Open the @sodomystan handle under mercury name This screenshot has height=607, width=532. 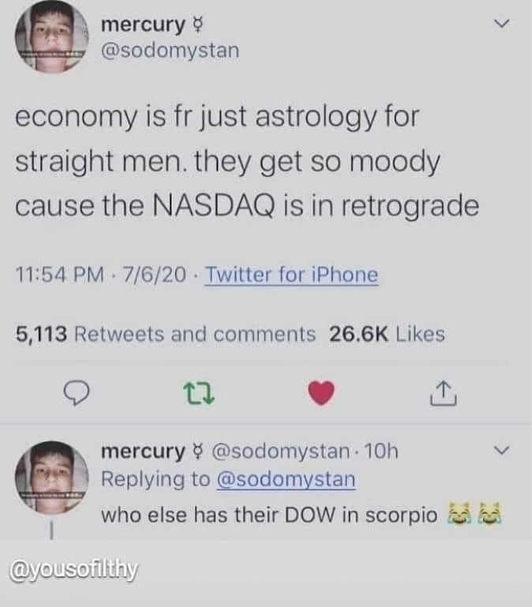[x=170, y=51]
